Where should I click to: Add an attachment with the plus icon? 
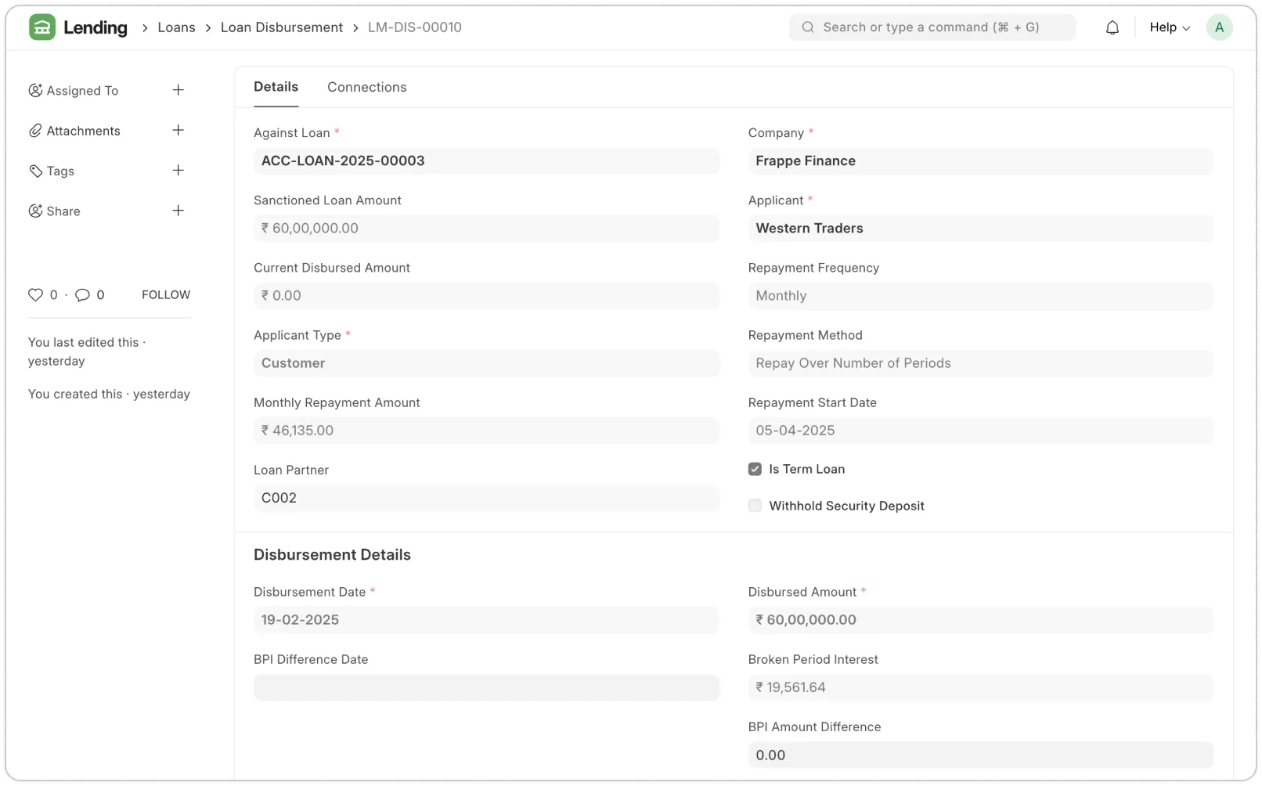pyautogui.click(x=178, y=130)
